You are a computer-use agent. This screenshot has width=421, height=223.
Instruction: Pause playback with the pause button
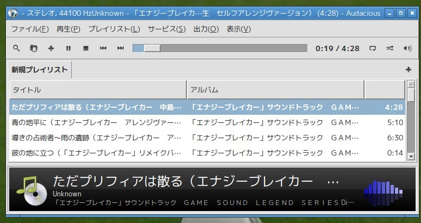68,48
